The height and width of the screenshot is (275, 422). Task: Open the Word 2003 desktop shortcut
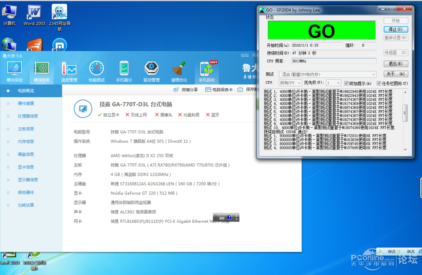pos(34,15)
